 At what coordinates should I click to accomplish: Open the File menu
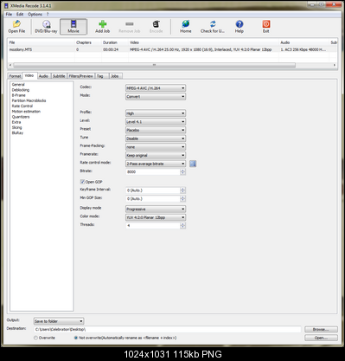point(9,14)
